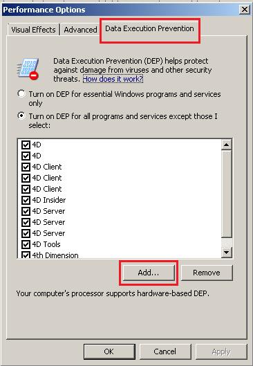This screenshot has height=366, width=253.
Task: Uncheck the first 4D entry checkbox
Action: (26, 145)
